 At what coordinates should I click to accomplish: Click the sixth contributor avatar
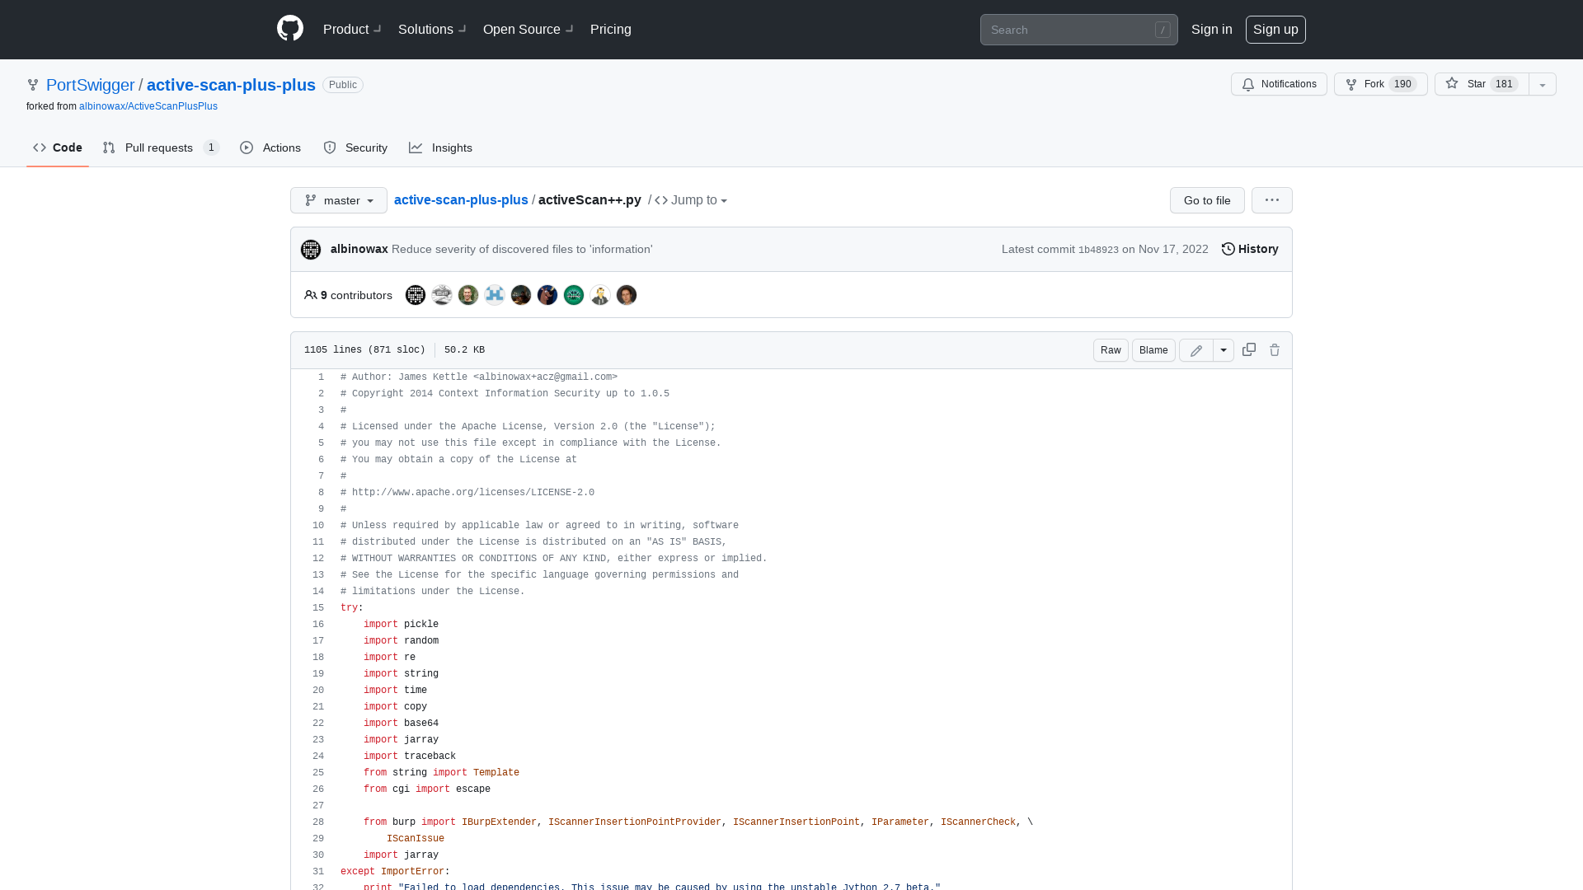click(x=547, y=295)
